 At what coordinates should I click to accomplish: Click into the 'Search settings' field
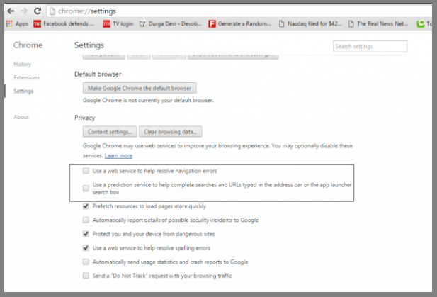370,47
